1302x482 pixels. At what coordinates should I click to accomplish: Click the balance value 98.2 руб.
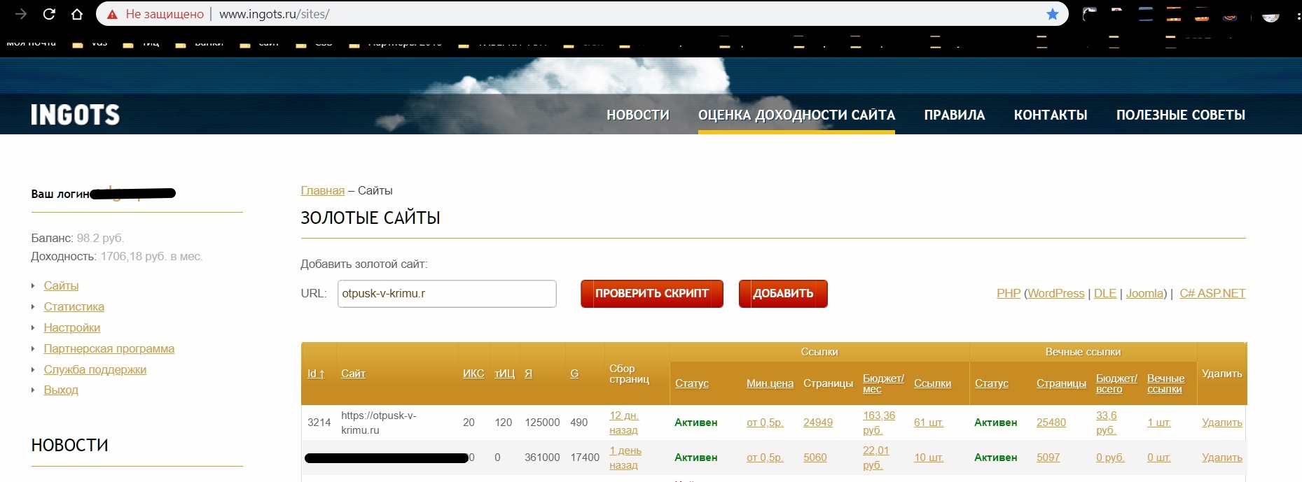(x=100, y=238)
